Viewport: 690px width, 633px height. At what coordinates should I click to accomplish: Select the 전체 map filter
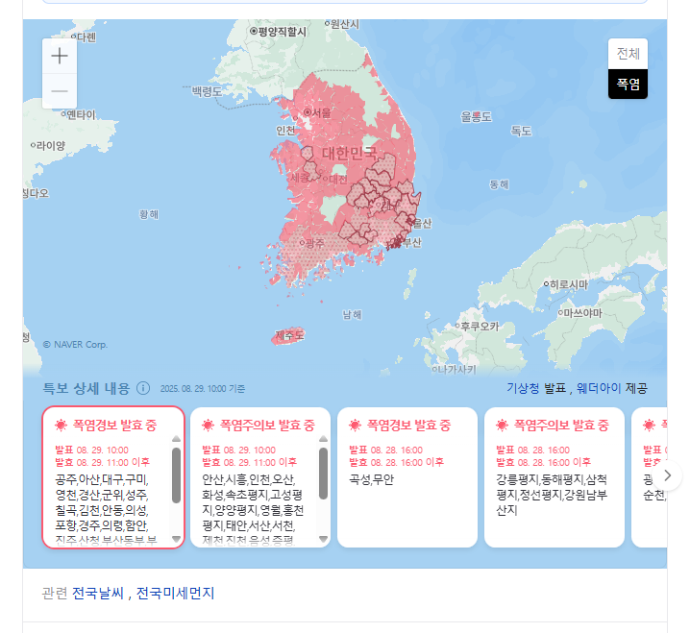pyautogui.click(x=628, y=54)
